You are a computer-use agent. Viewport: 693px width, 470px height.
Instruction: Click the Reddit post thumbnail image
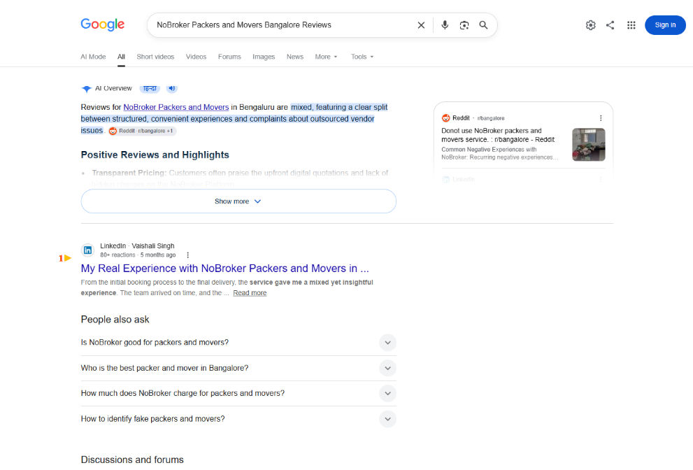coord(588,145)
